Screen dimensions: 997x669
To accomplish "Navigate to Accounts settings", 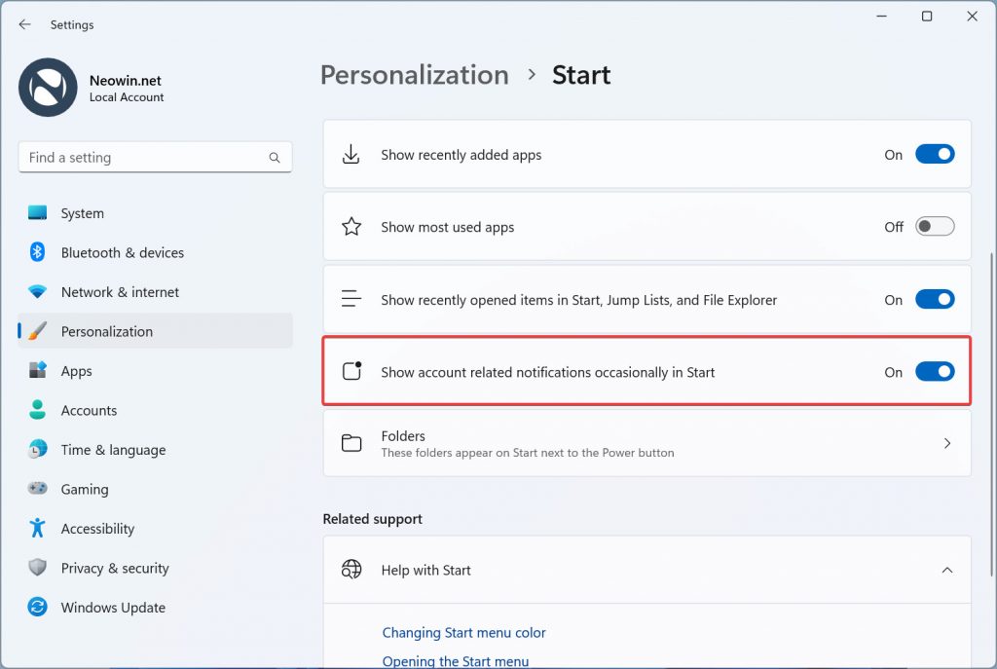I will pos(155,410).
